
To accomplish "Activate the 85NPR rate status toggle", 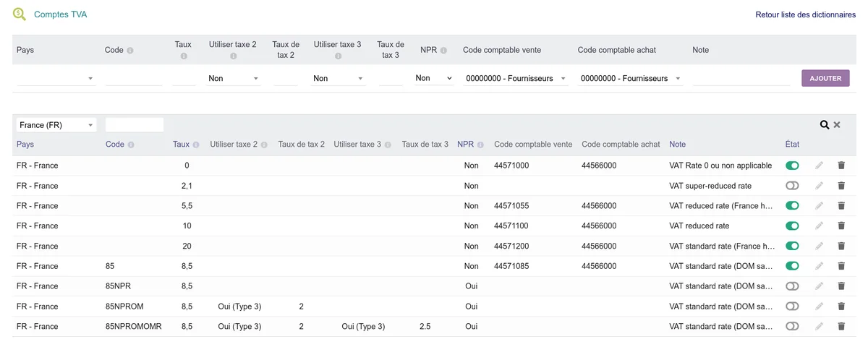I will click(x=792, y=286).
